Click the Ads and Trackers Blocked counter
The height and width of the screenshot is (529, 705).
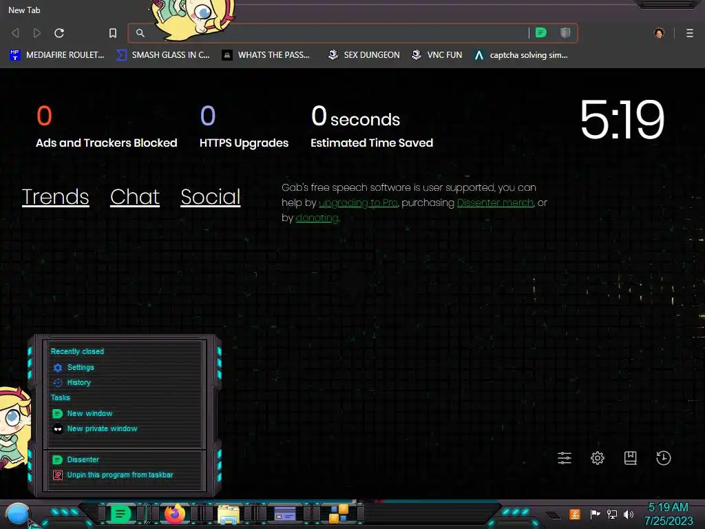coord(107,127)
